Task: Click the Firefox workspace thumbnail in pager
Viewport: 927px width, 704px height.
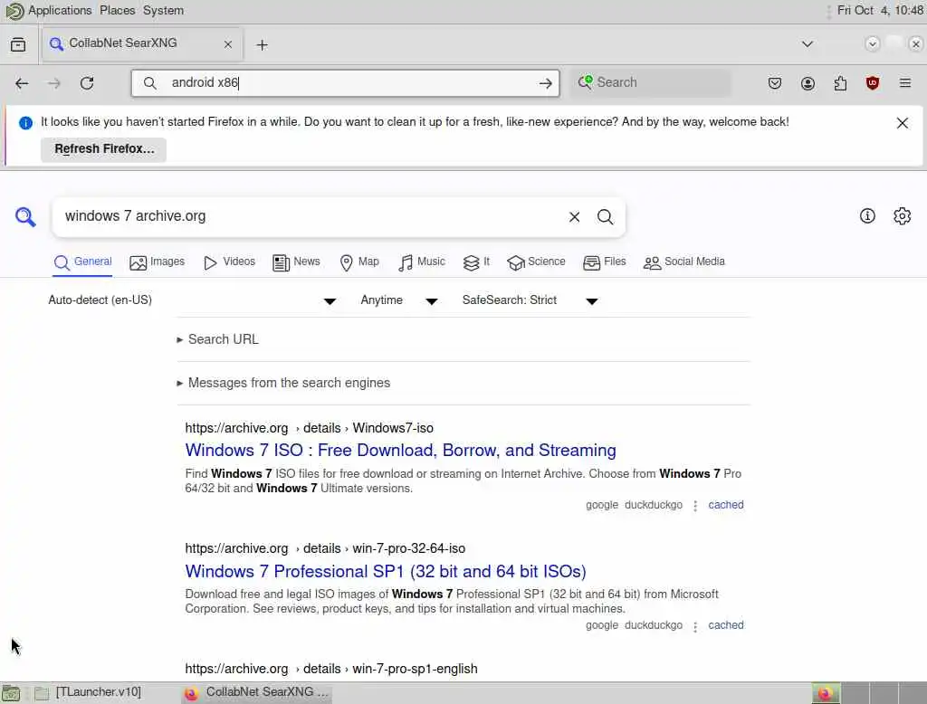Action: click(x=826, y=693)
